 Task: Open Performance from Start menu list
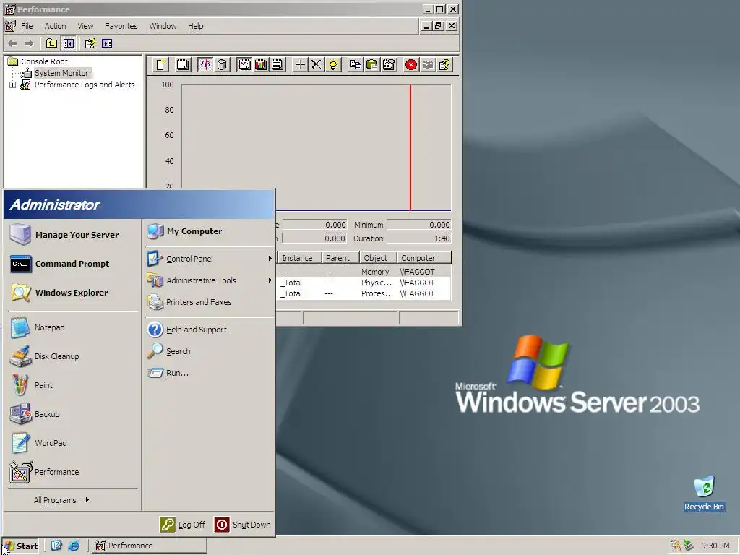(x=72, y=472)
